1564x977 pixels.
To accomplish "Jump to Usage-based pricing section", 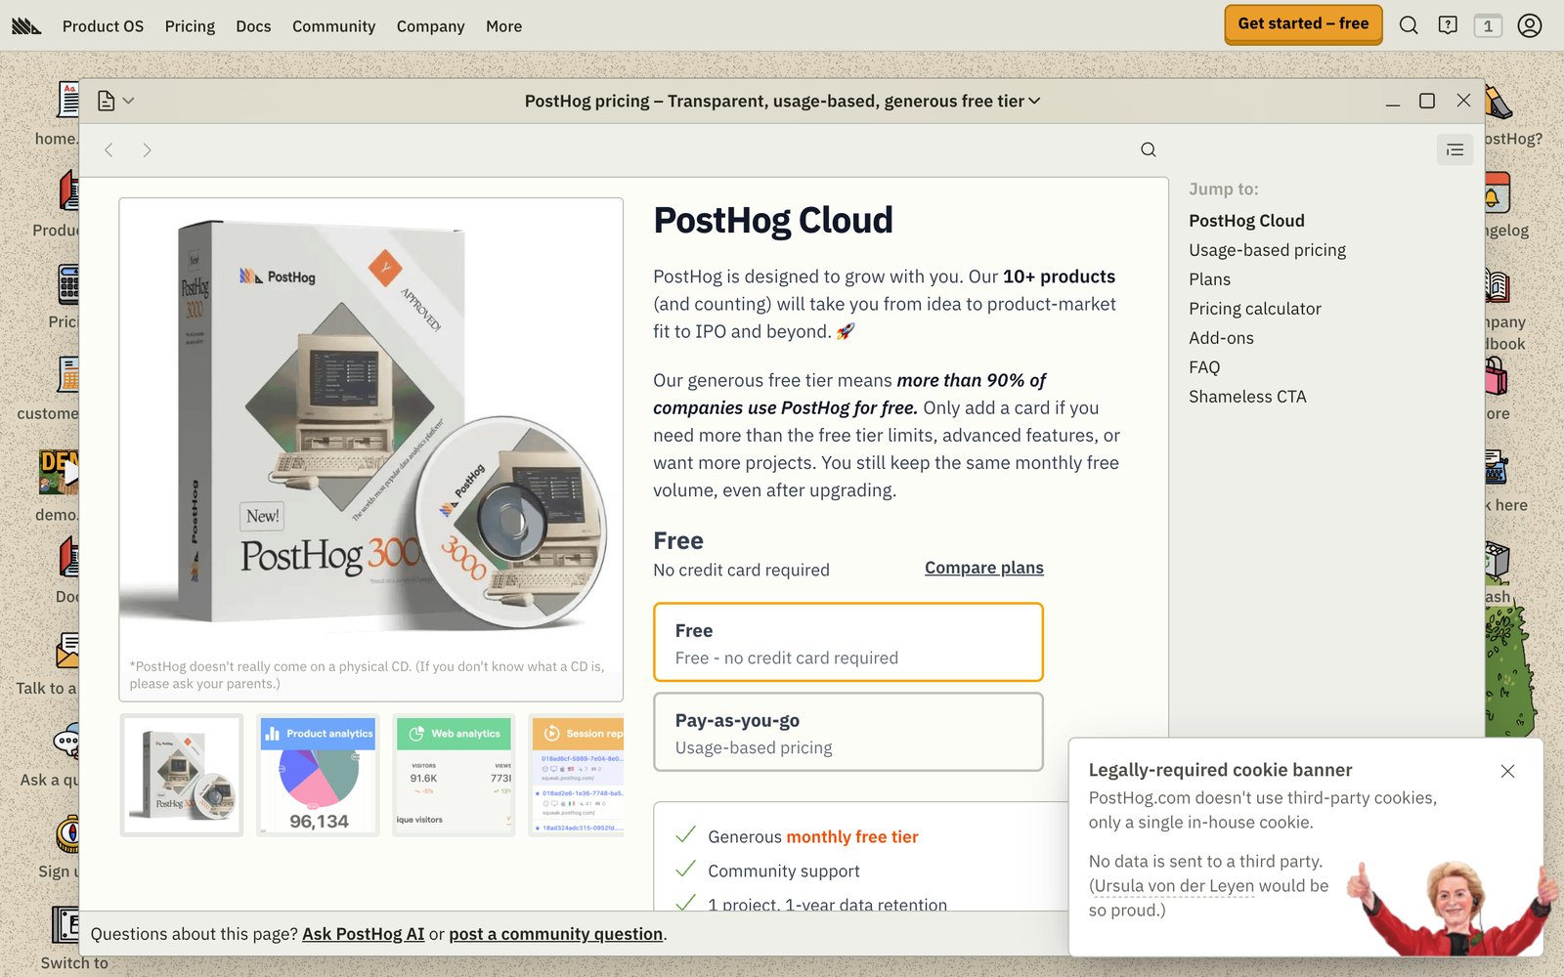I will click(x=1267, y=250).
